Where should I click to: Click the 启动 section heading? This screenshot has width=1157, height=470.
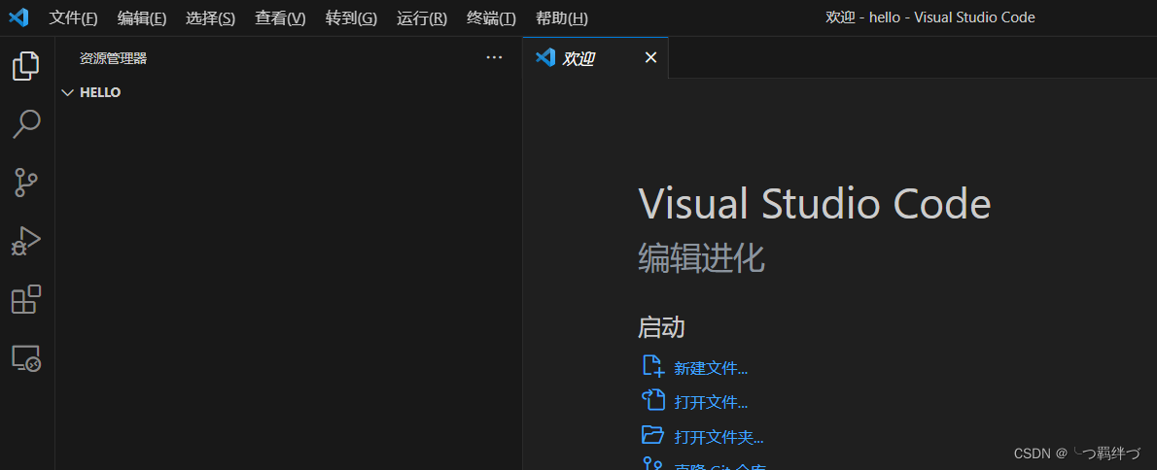pyautogui.click(x=661, y=328)
